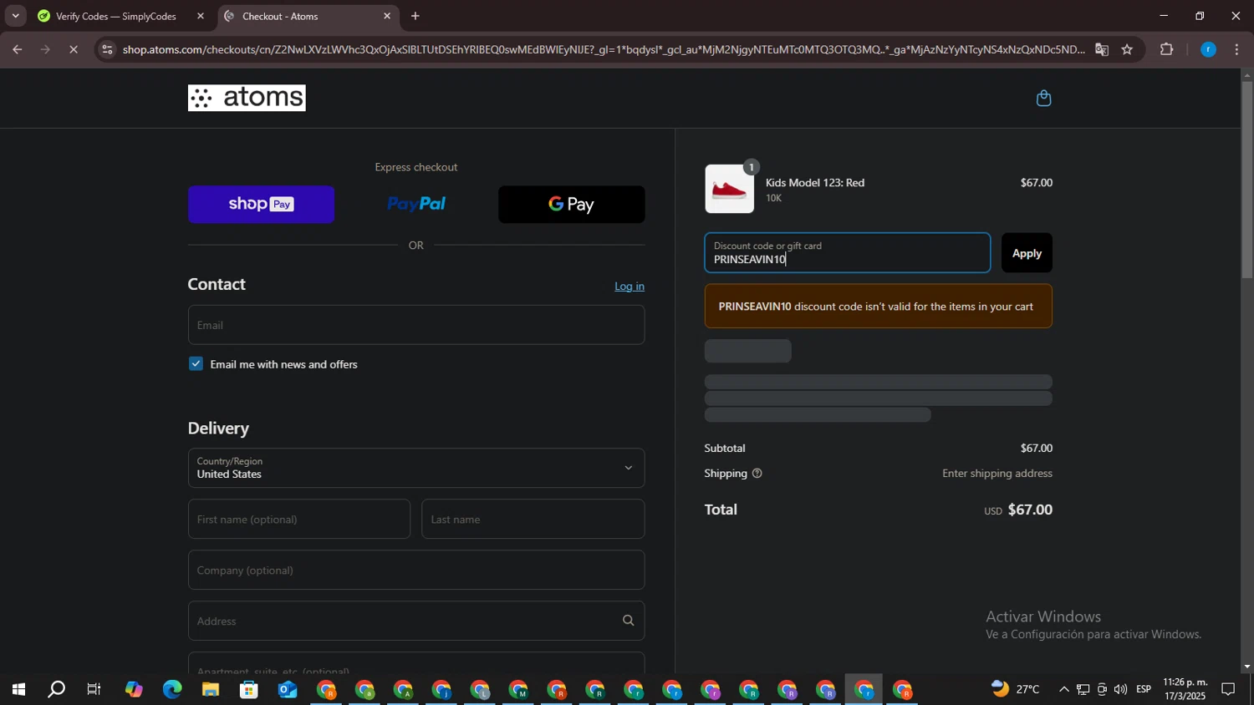Open the Country/Region dropdown
Screen dimensions: 1254x705
tap(416, 468)
